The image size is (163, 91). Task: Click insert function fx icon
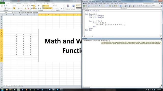(x=20, y=12)
